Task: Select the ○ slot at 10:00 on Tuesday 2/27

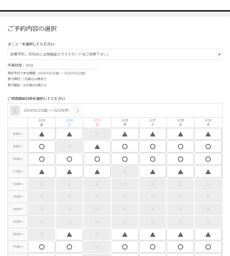Action: (153, 159)
